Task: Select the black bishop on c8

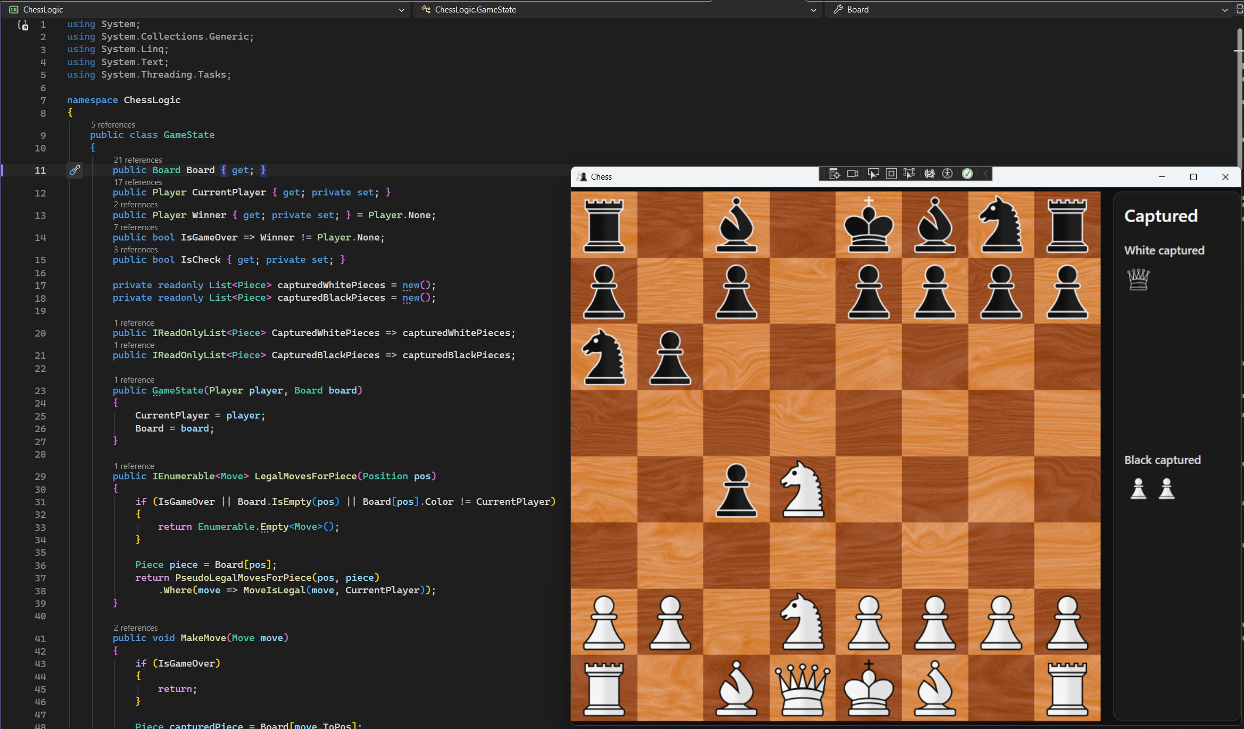Action: coord(736,225)
